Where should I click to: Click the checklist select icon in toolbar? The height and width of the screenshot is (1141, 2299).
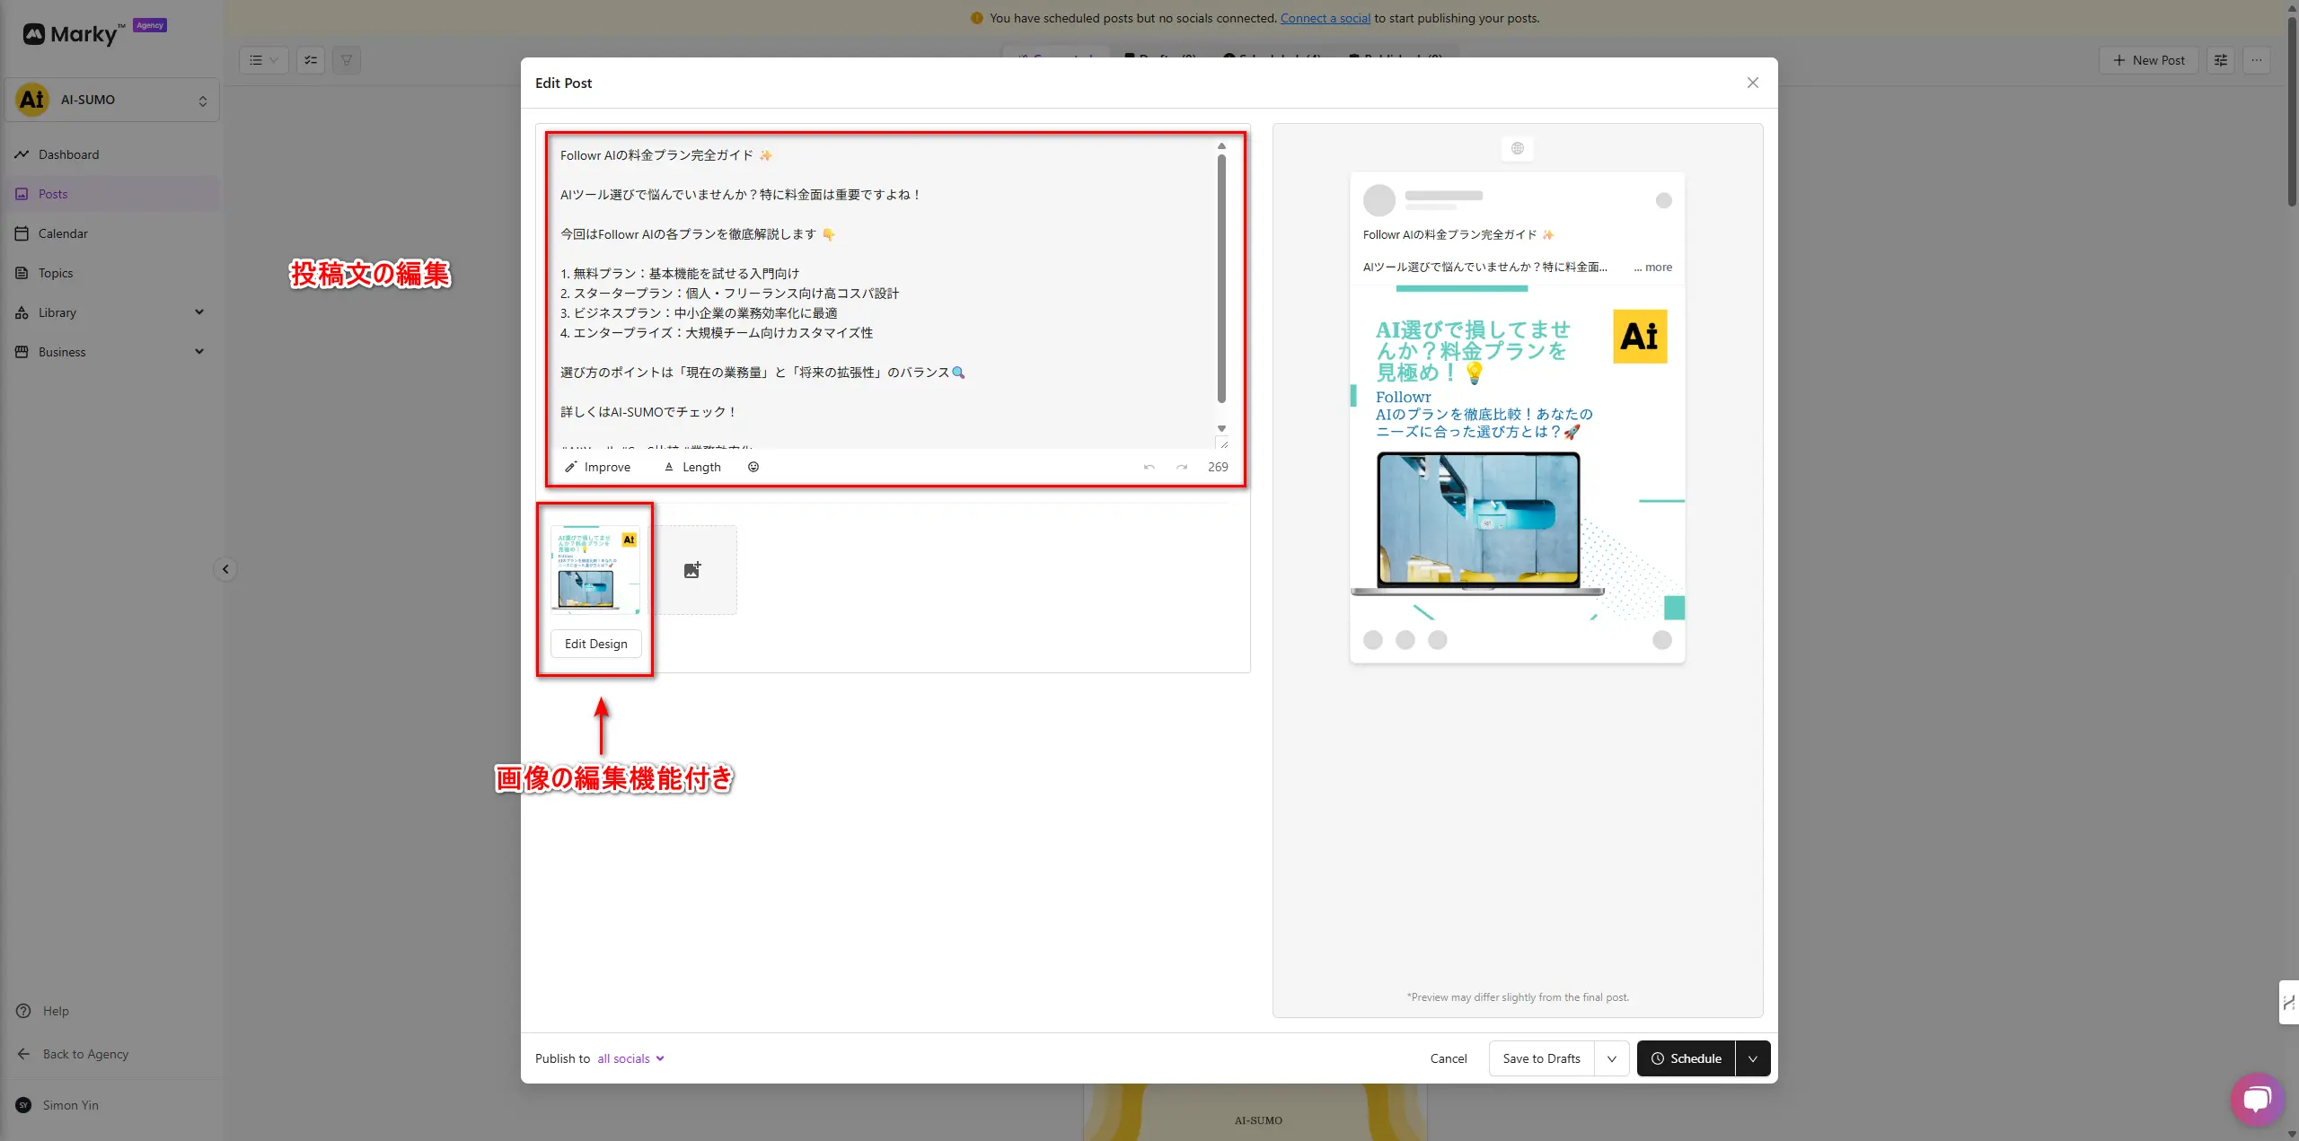click(311, 60)
